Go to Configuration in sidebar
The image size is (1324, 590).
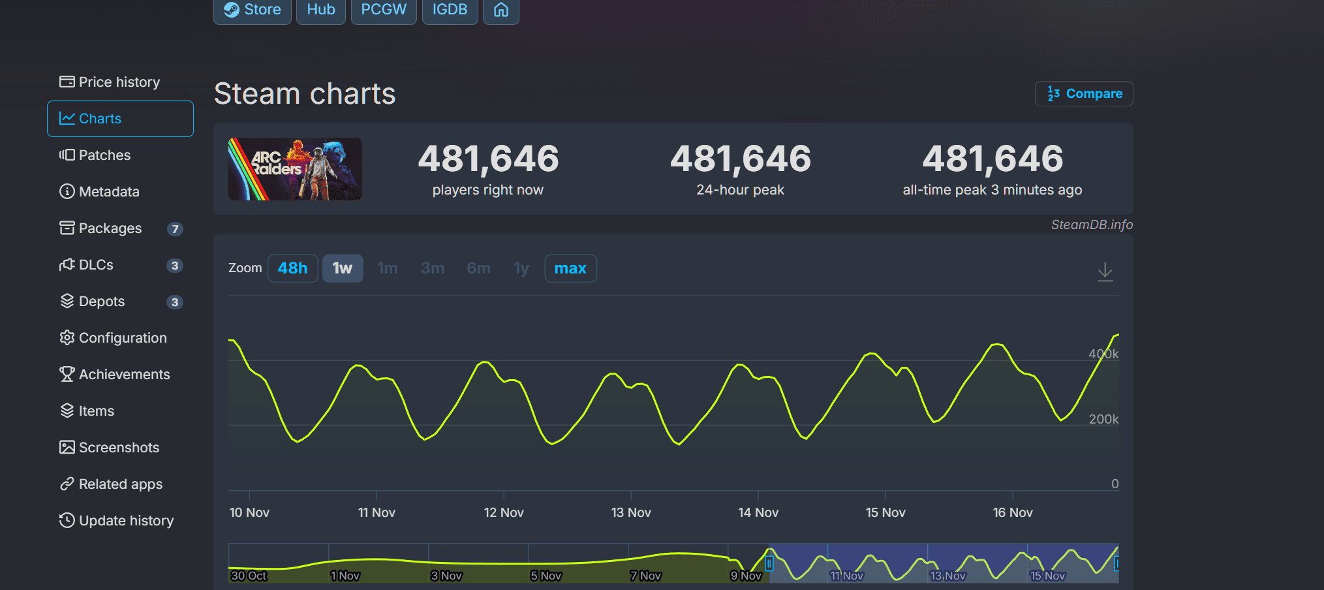click(120, 338)
